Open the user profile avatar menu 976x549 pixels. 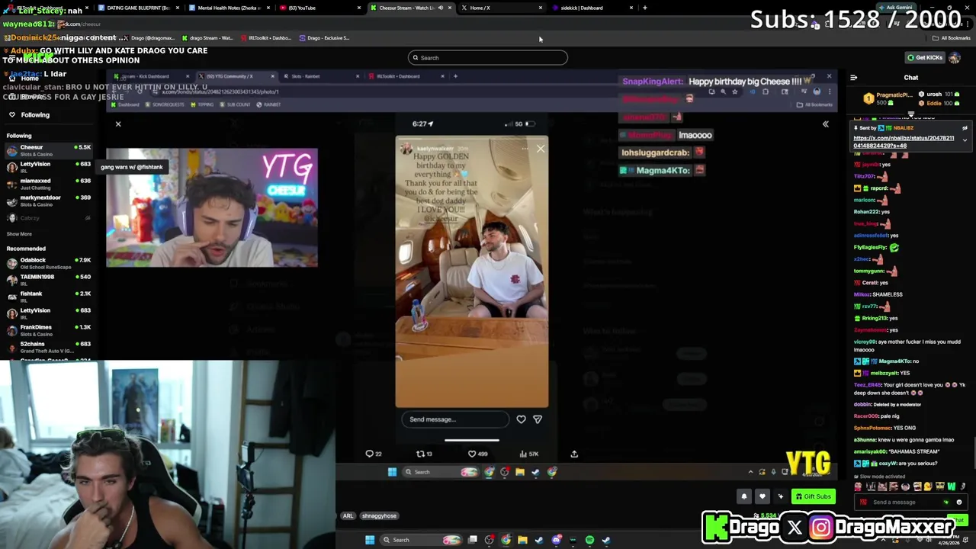click(955, 57)
